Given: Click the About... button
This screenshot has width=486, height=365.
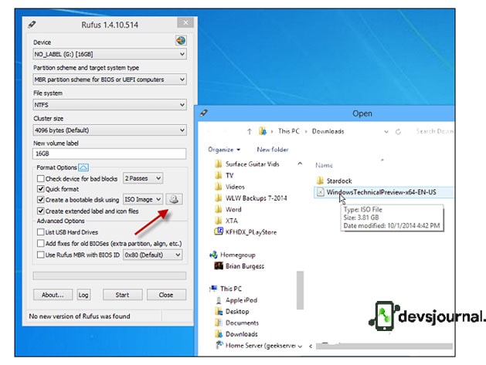Looking at the screenshot, I should pyautogui.click(x=53, y=295).
